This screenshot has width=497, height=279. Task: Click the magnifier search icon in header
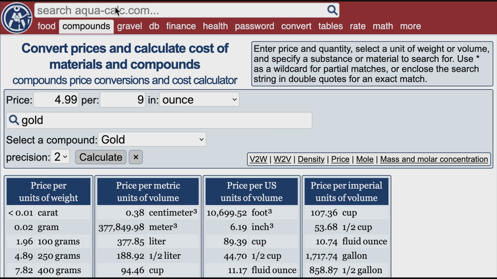(x=332, y=10)
